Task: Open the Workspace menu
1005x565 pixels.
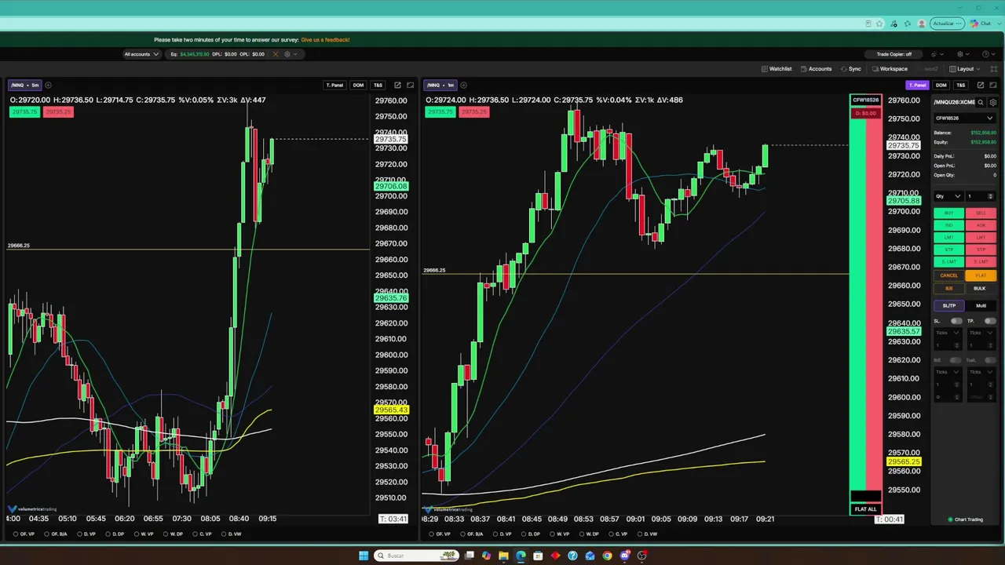Action: [x=890, y=69]
